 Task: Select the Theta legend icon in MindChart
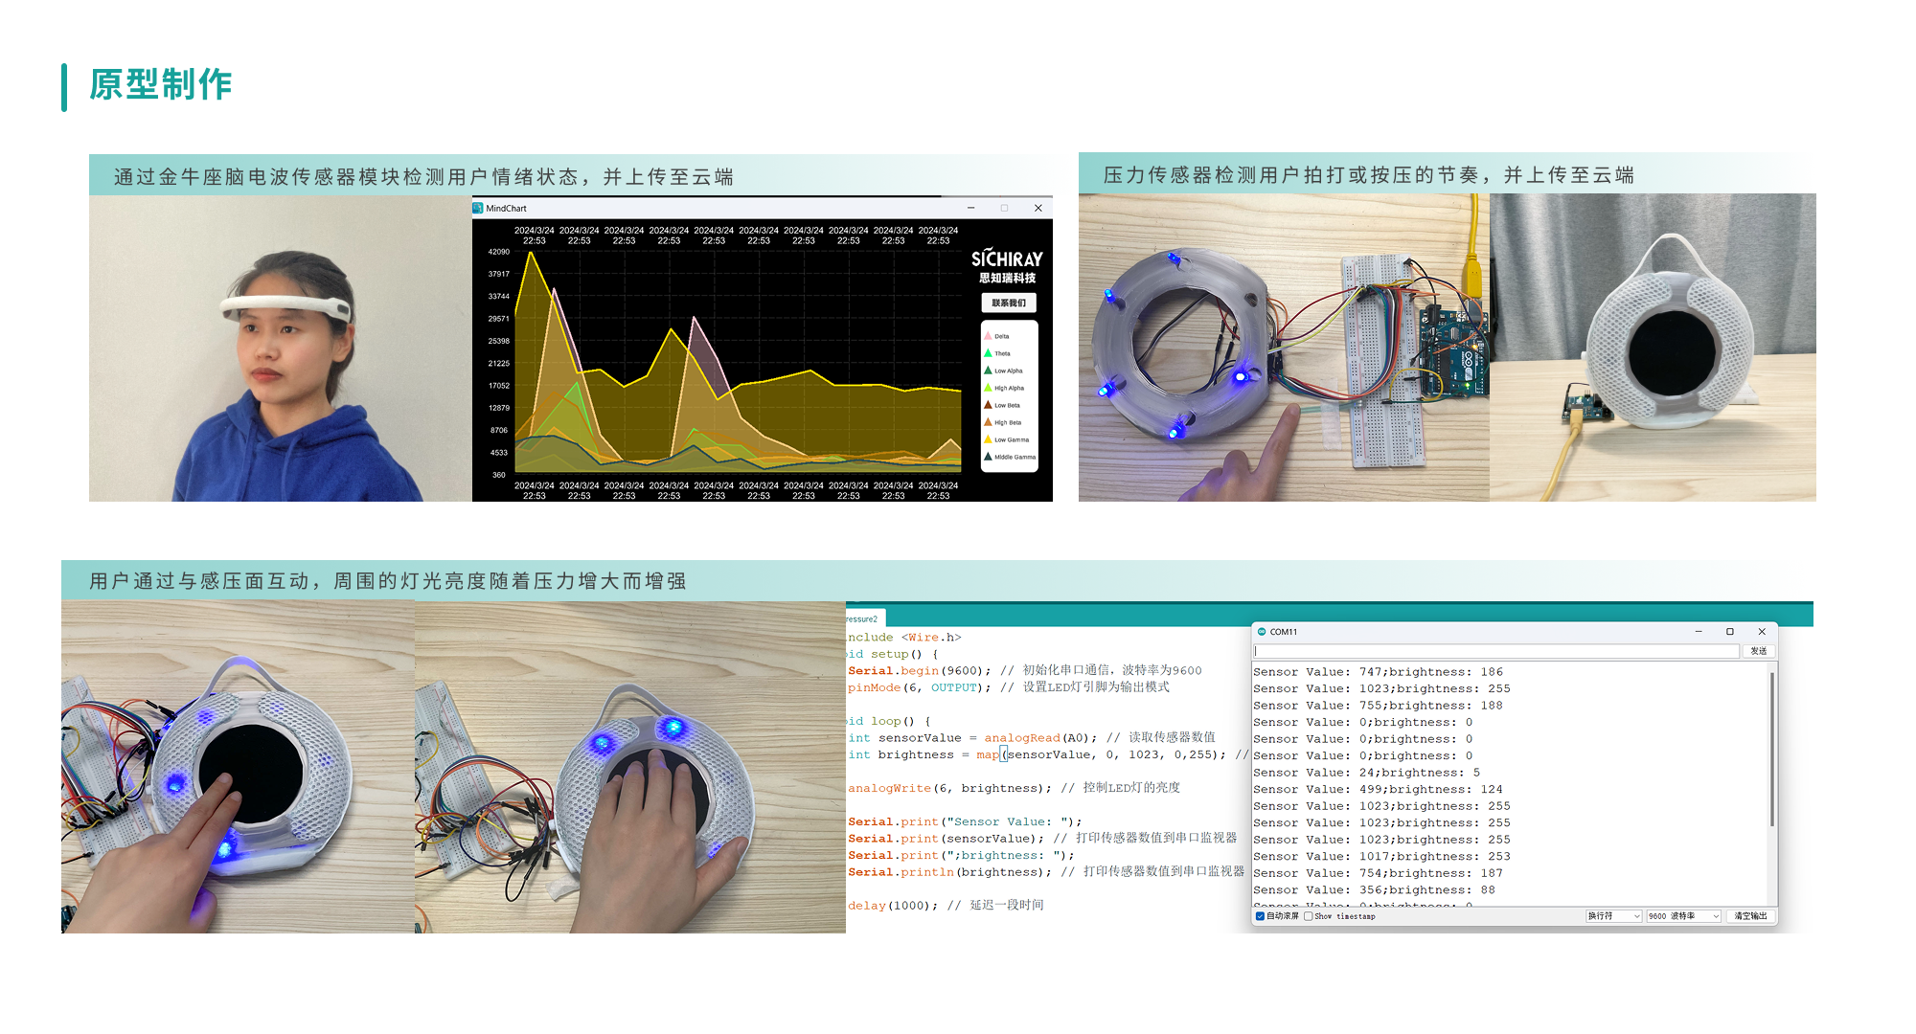click(x=988, y=352)
